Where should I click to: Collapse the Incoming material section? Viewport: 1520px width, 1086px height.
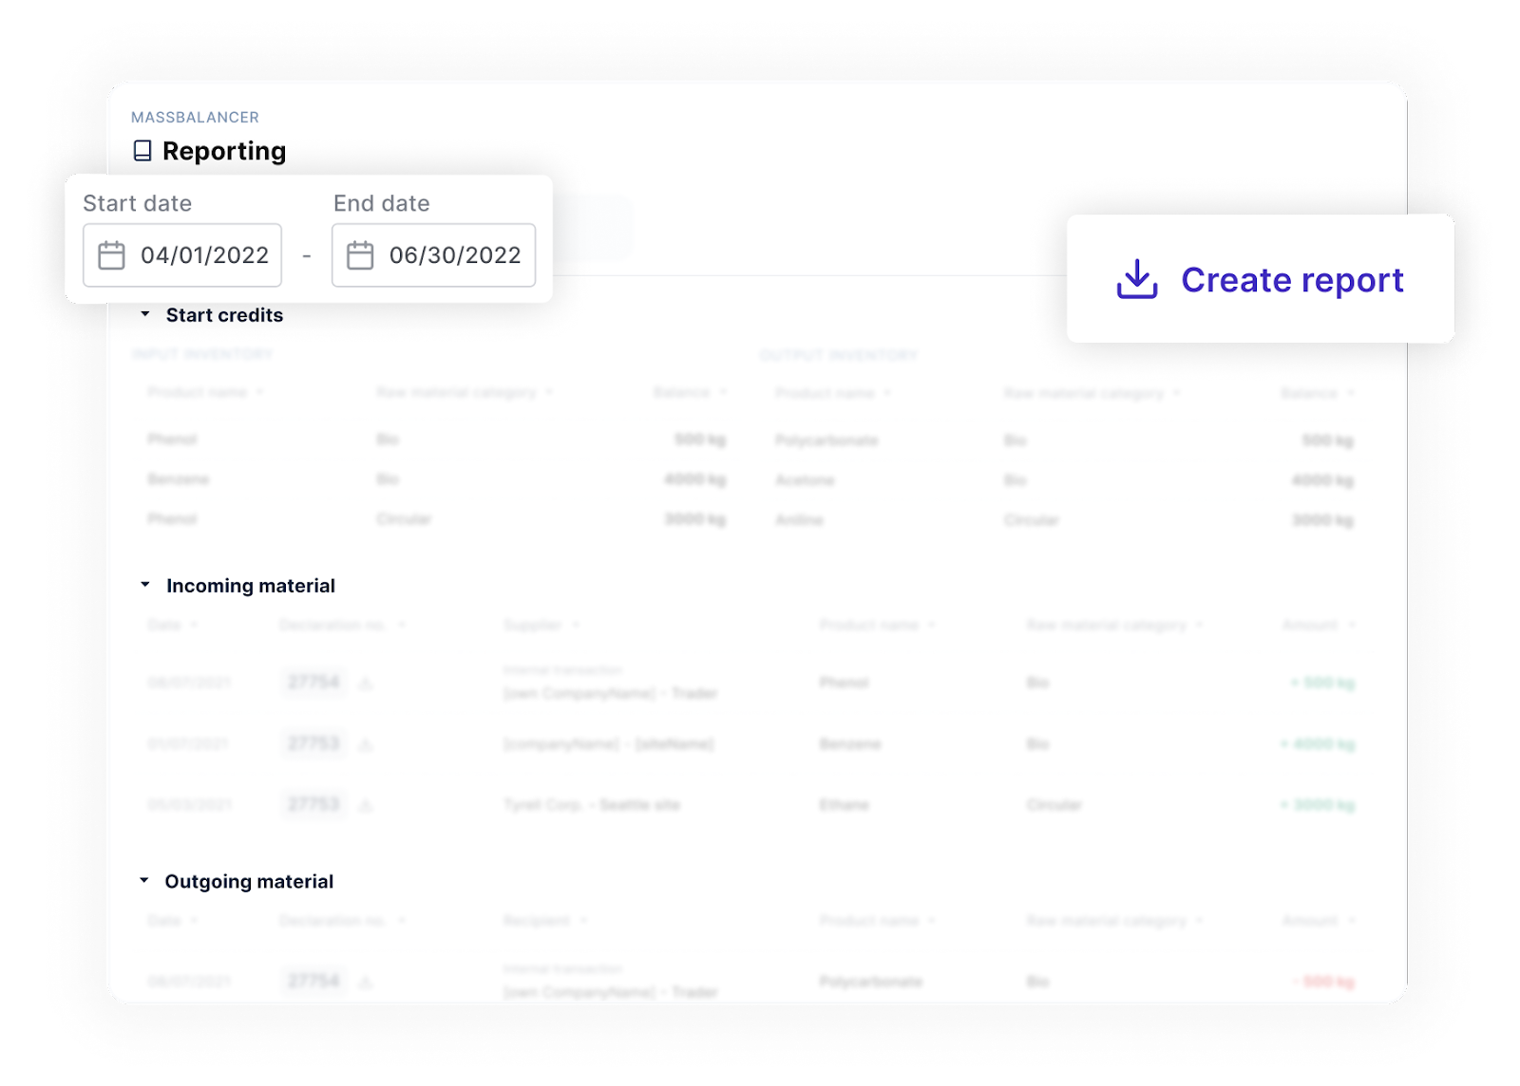pyautogui.click(x=147, y=585)
